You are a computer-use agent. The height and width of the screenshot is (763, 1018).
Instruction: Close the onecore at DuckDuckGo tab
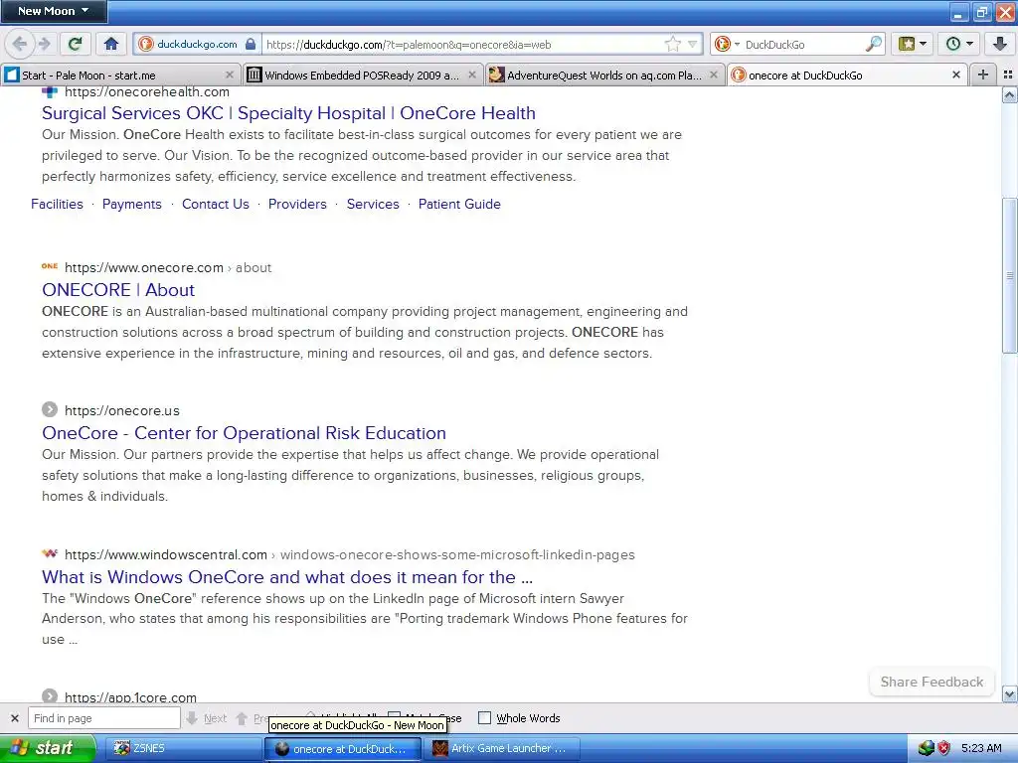point(955,75)
